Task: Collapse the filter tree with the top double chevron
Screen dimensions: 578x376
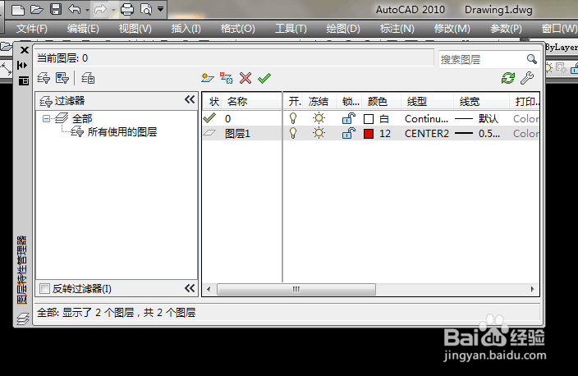Action: tap(190, 99)
